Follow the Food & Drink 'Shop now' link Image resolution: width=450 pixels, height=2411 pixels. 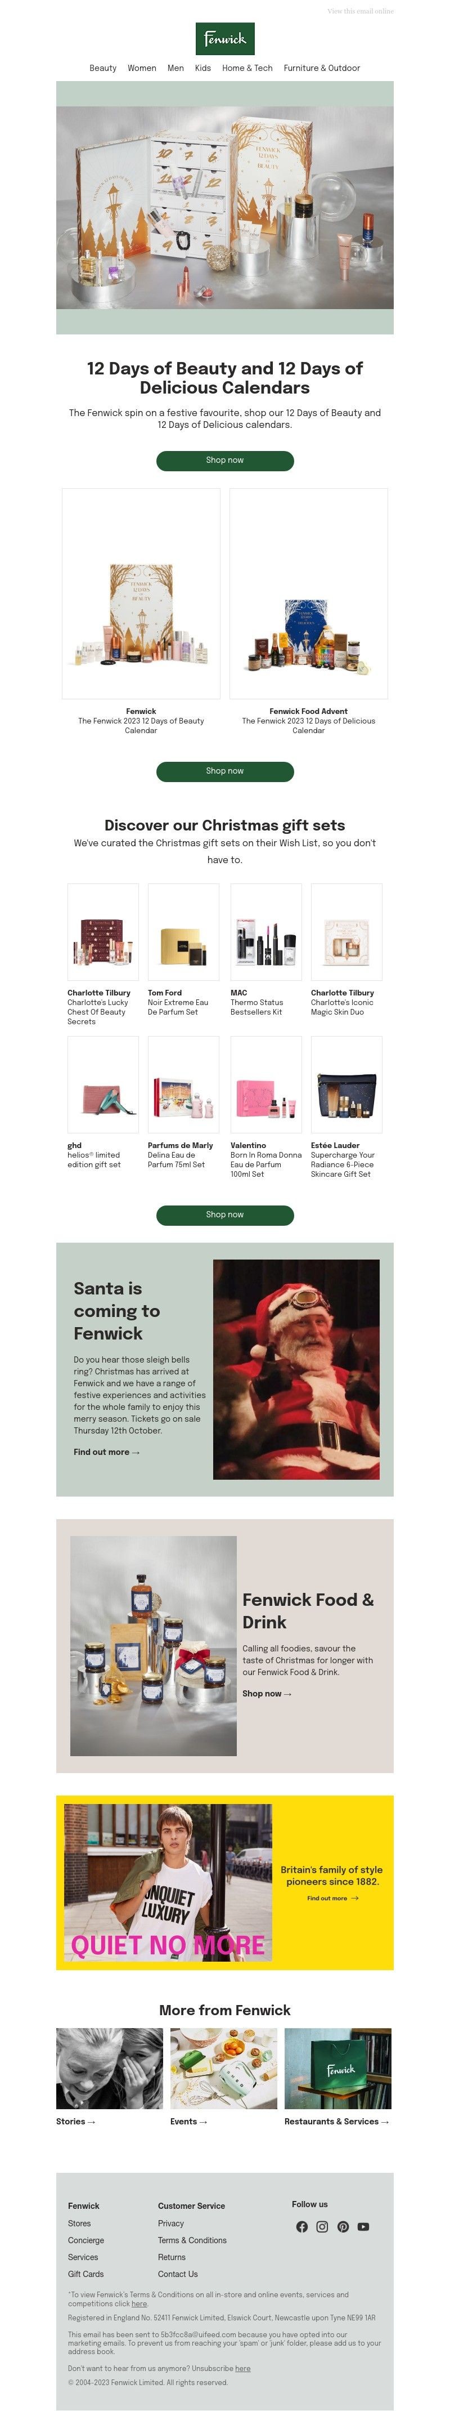click(267, 1693)
